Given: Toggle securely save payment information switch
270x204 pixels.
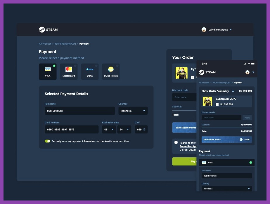Looking at the screenshot, I should 47,141.
